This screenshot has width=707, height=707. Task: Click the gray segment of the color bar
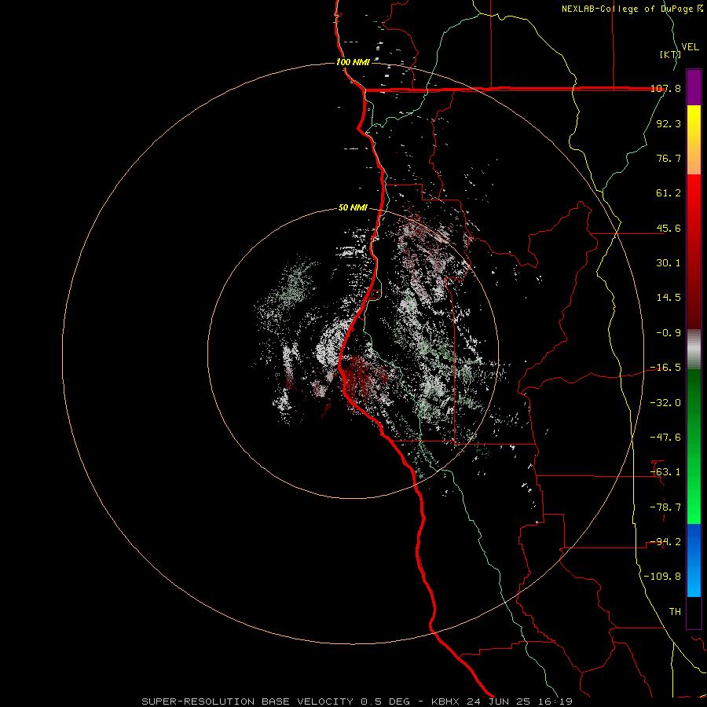pos(694,350)
